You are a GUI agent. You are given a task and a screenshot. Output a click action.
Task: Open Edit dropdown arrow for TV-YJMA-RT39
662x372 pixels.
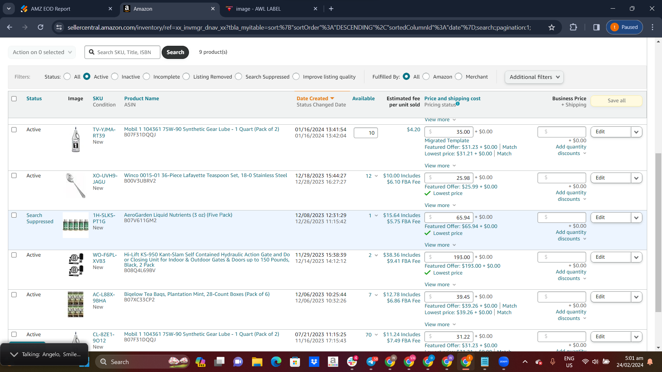pyautogui.click(x=636, y=132)
